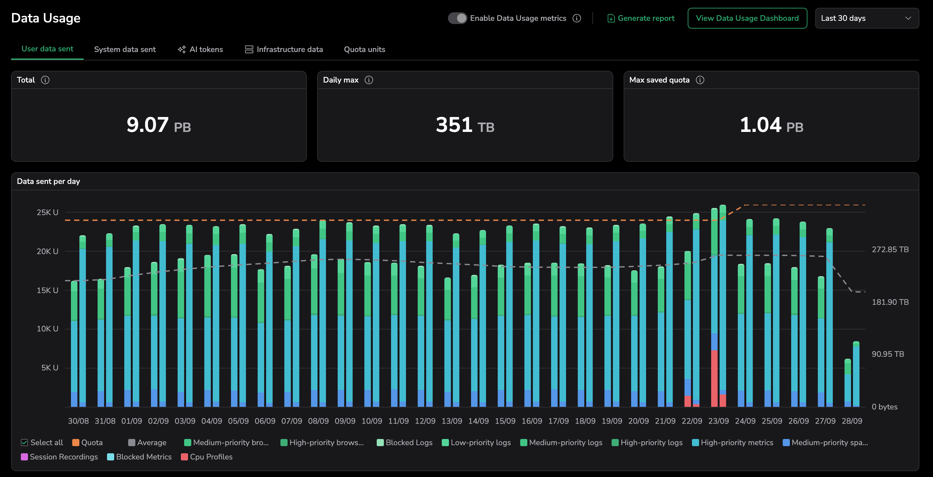Click the dropdown chevron arrow
The image size is (933, 477).
pos(908,18)
